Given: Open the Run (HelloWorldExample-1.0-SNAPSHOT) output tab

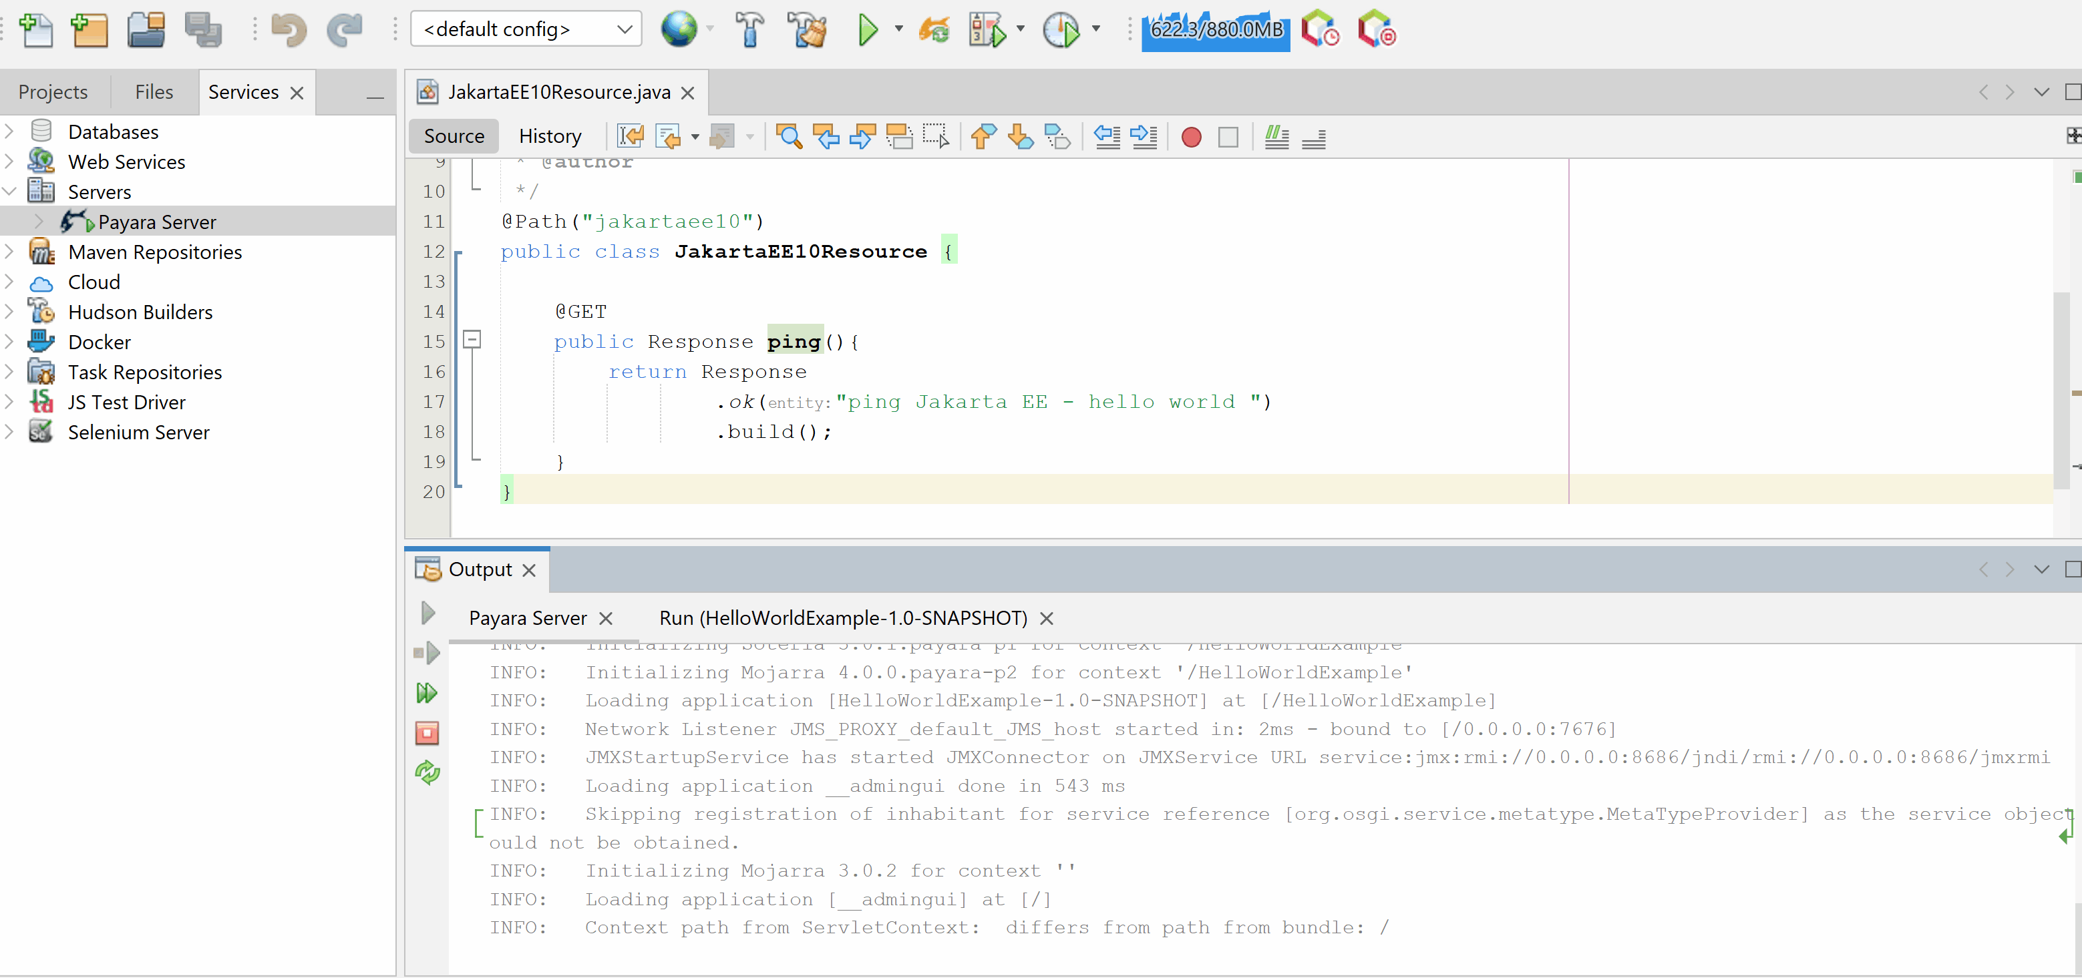Looking at the screenshot, I should [843, 618].
